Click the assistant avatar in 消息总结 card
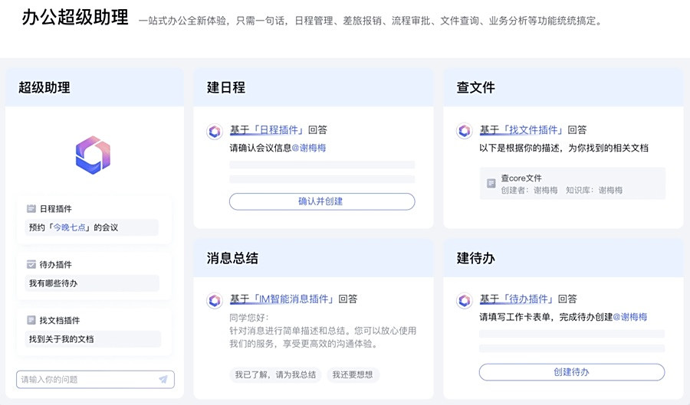 (x=215, y=300)
